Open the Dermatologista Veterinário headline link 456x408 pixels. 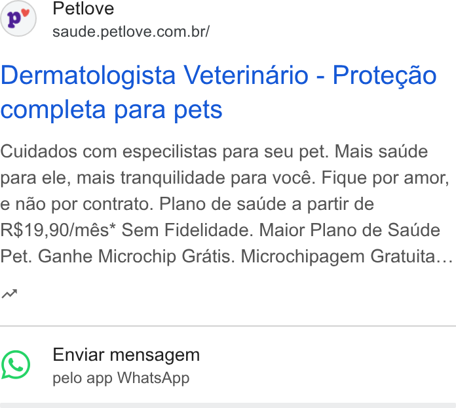tap(219, 92)
